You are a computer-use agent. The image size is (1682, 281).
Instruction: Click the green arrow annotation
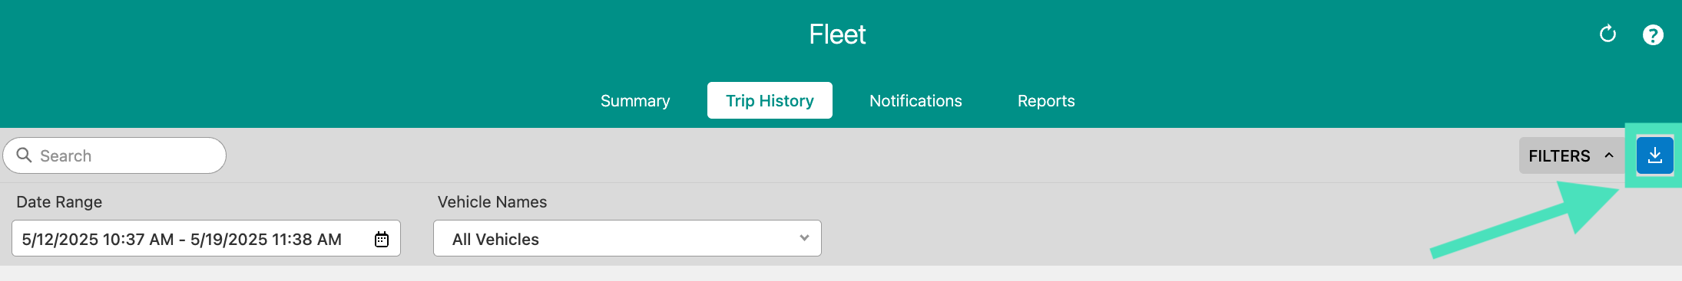[1525, 221]
